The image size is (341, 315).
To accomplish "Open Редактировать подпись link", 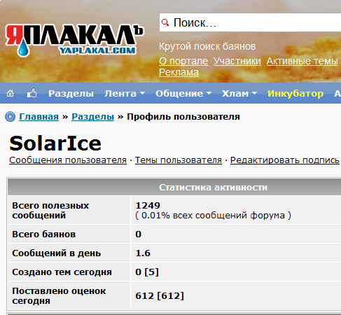I will (285, 160).
